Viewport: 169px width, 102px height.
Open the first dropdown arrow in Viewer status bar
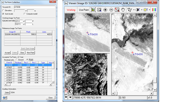pyautogui.click(x=66, y=97)
